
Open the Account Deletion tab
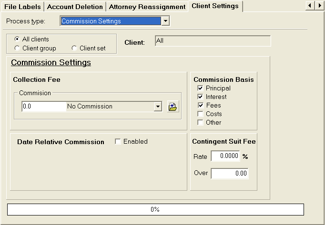pos(75,7)
